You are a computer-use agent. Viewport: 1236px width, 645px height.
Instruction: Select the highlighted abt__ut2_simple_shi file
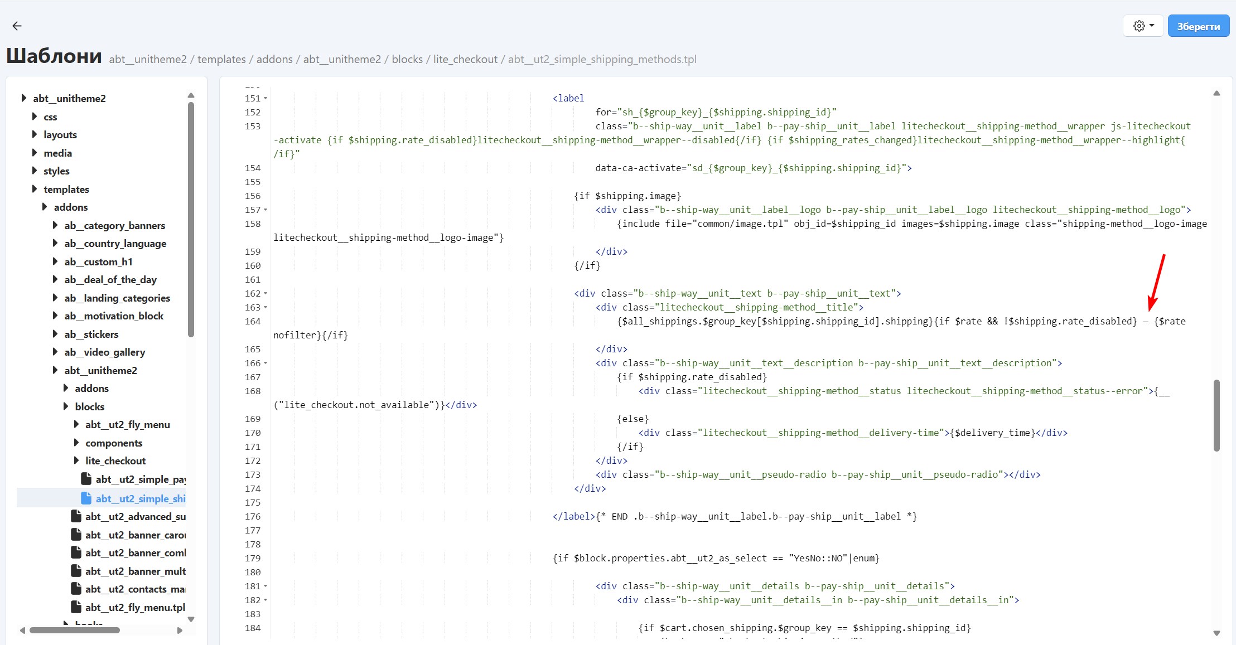[140, 498]
